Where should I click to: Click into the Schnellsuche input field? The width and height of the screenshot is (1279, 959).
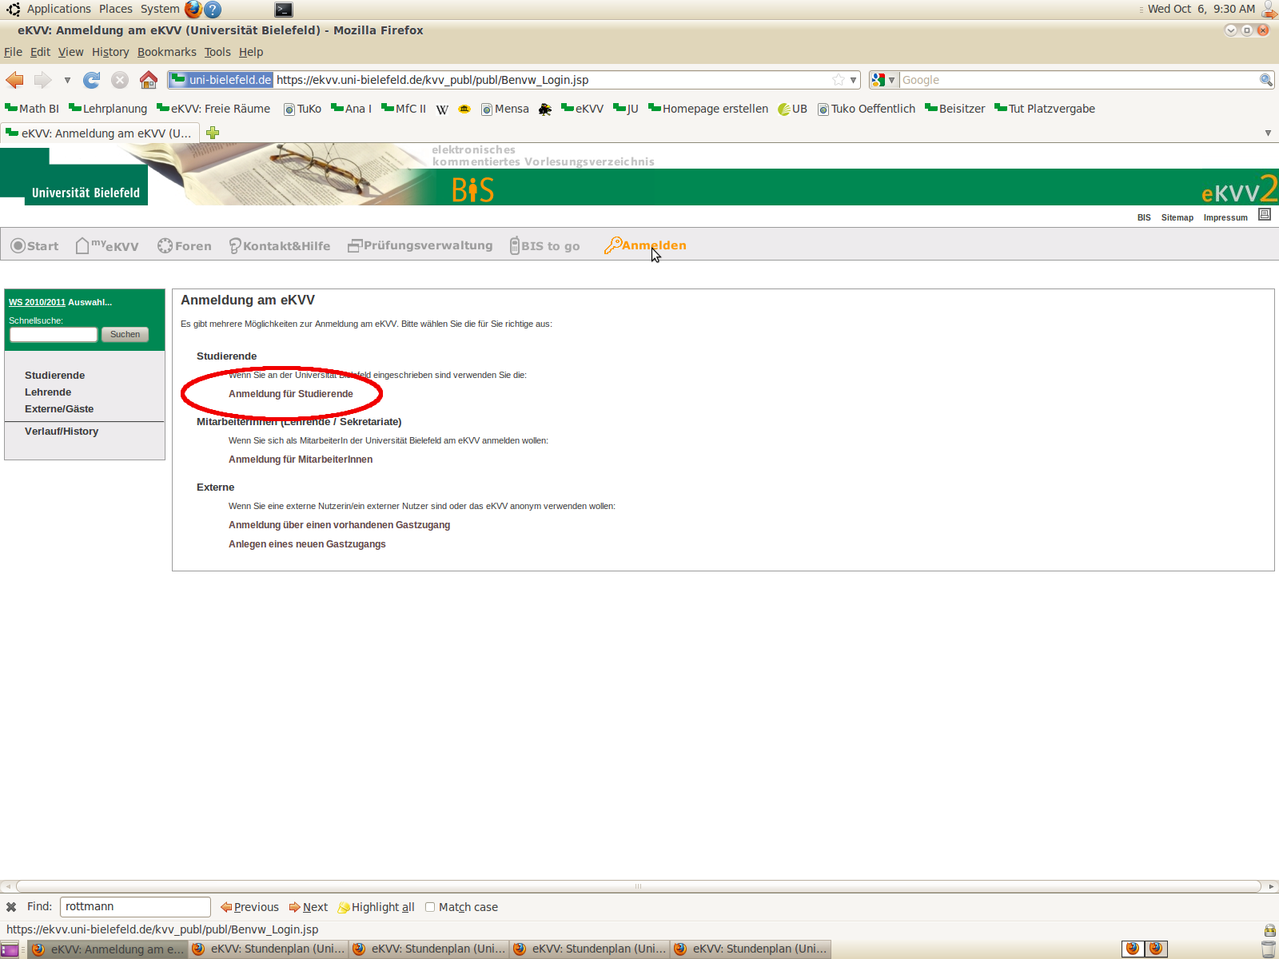pyautogui.click(x=54, y=334)
